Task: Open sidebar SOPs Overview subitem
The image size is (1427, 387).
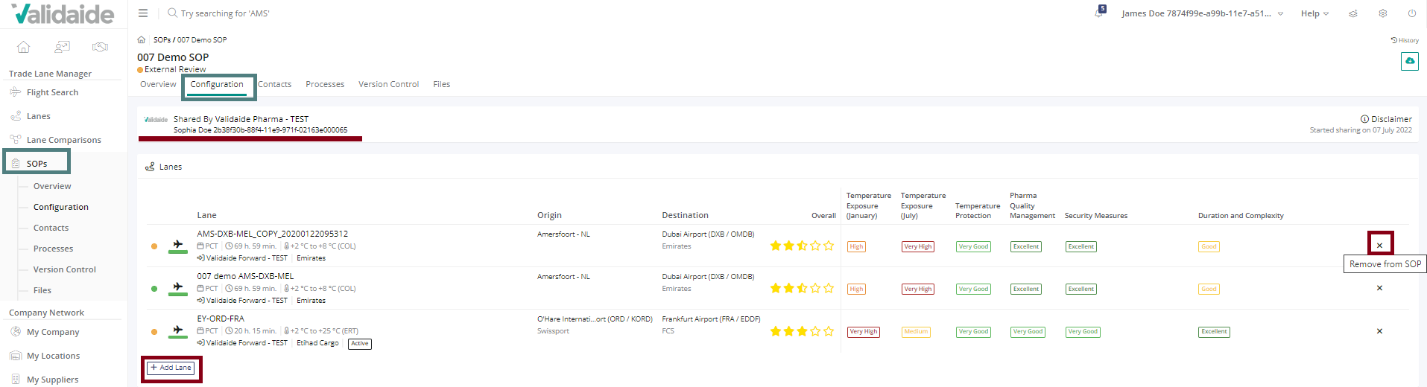Action: 52,186
